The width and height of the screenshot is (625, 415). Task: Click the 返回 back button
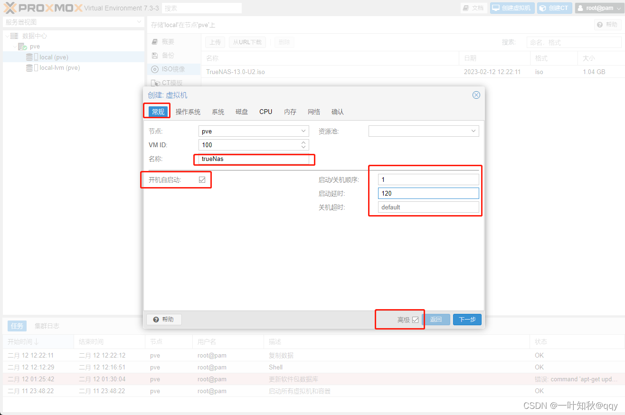[x=436, y=320]
